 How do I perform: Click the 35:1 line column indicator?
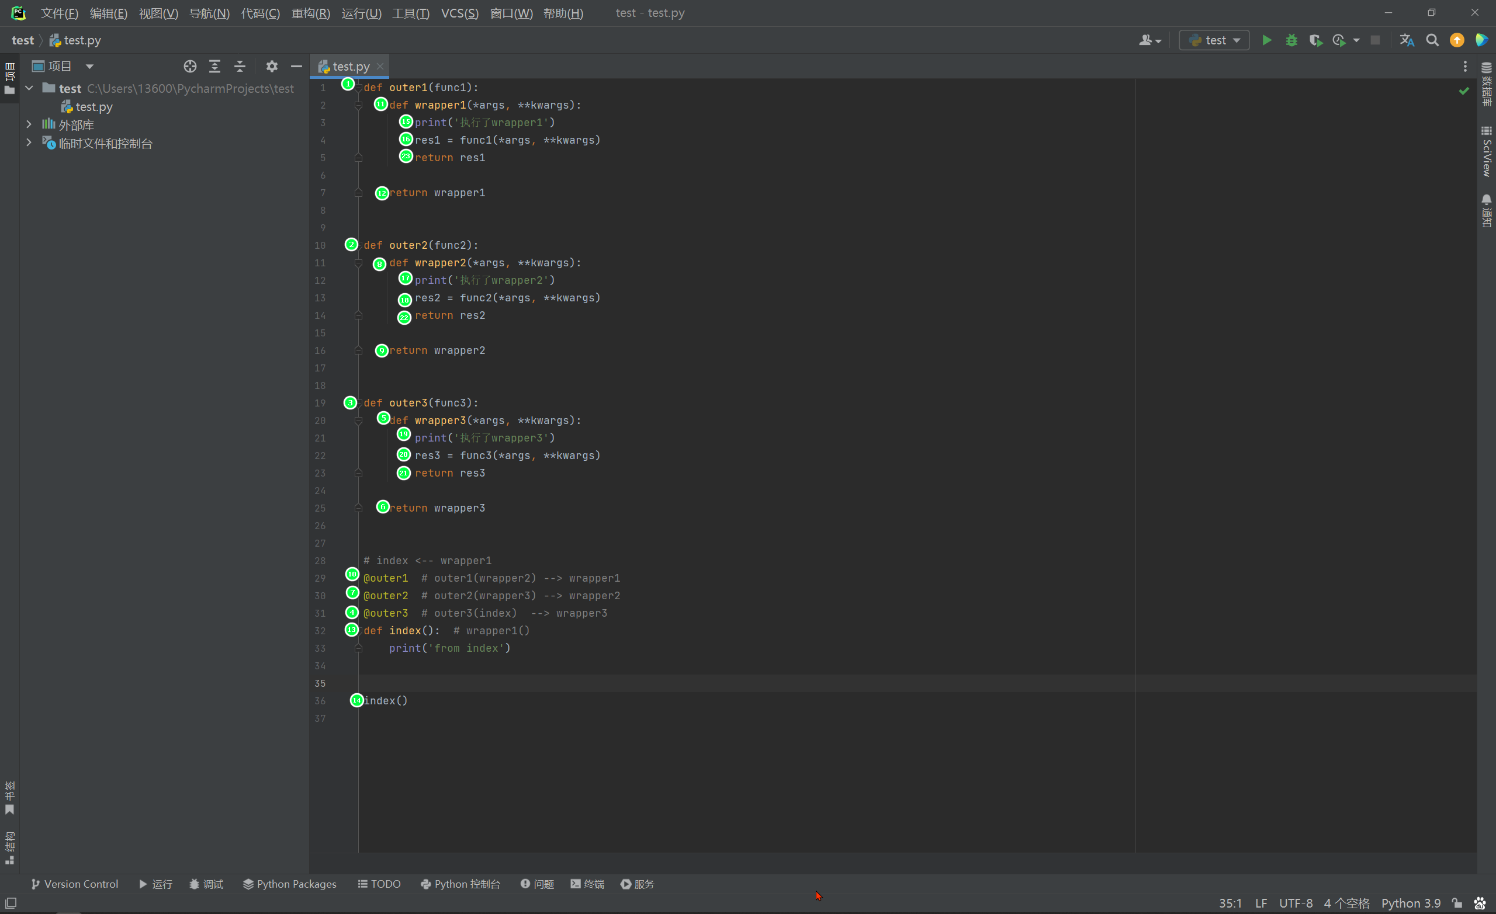1230,903
